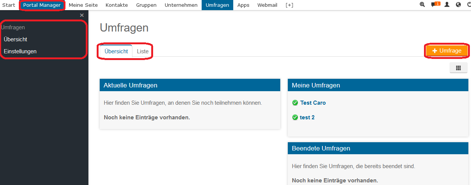The height and width of the screenshot is (185, 471).
Task: Open Gruppen in the navigation bar
Action: [146, 5]
